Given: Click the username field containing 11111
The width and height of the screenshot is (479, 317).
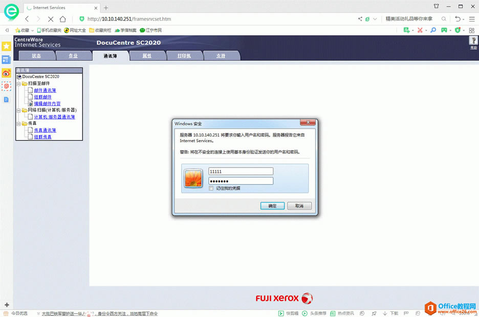Looking at the screenshot, I should tap(241, 171).
